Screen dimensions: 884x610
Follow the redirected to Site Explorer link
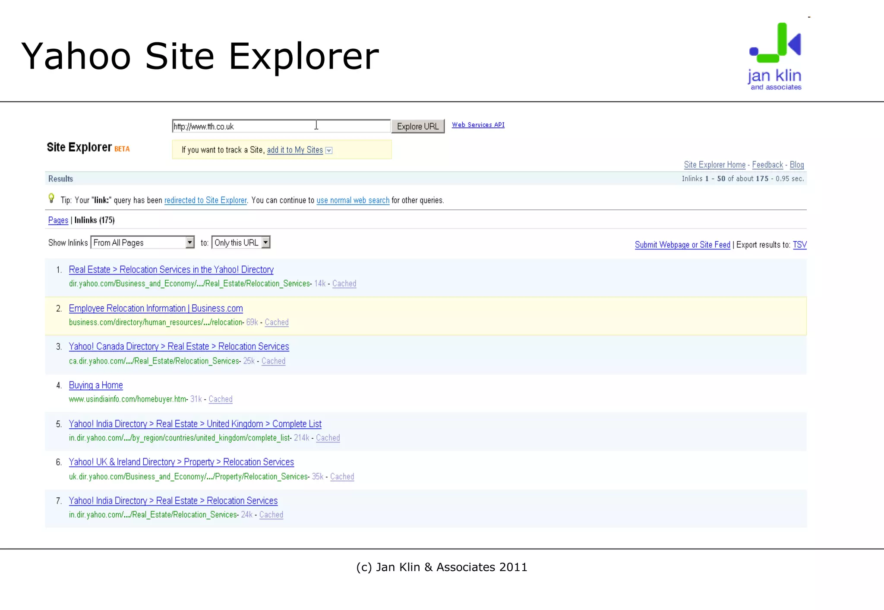click(x=205, y=200)
